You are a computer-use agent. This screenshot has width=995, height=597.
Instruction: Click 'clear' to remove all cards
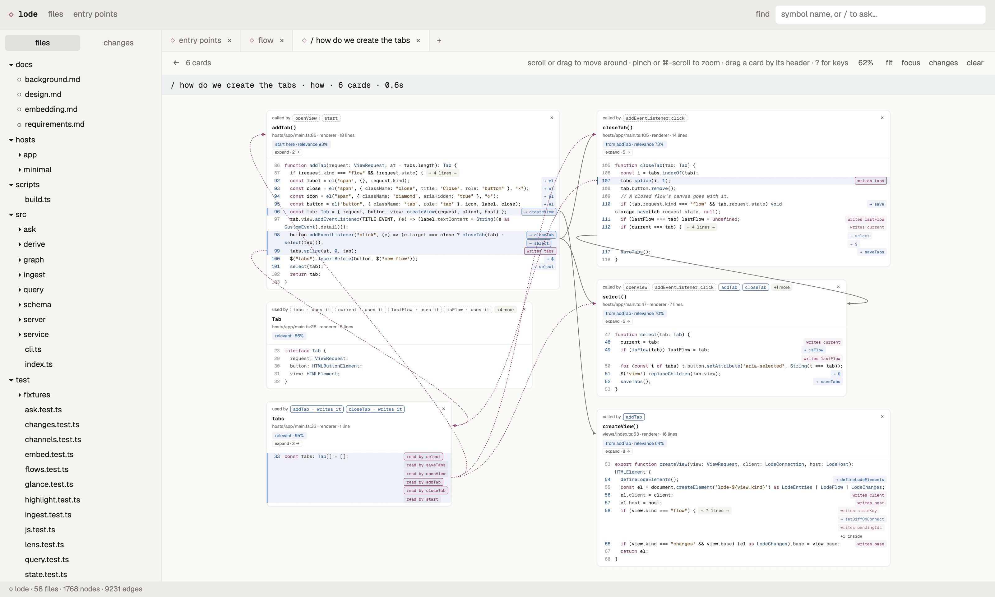tap(975, 63)
